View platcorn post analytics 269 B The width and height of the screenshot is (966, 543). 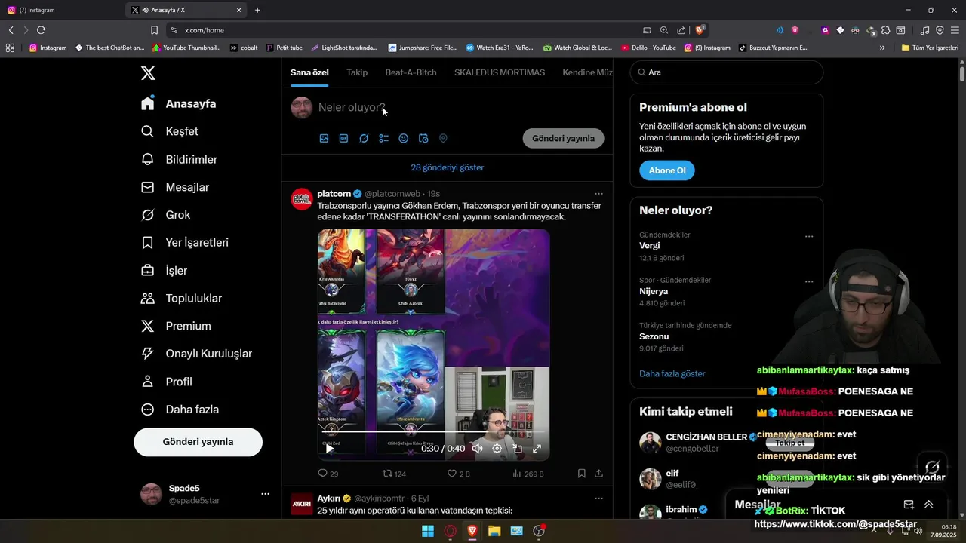point(528,474)
